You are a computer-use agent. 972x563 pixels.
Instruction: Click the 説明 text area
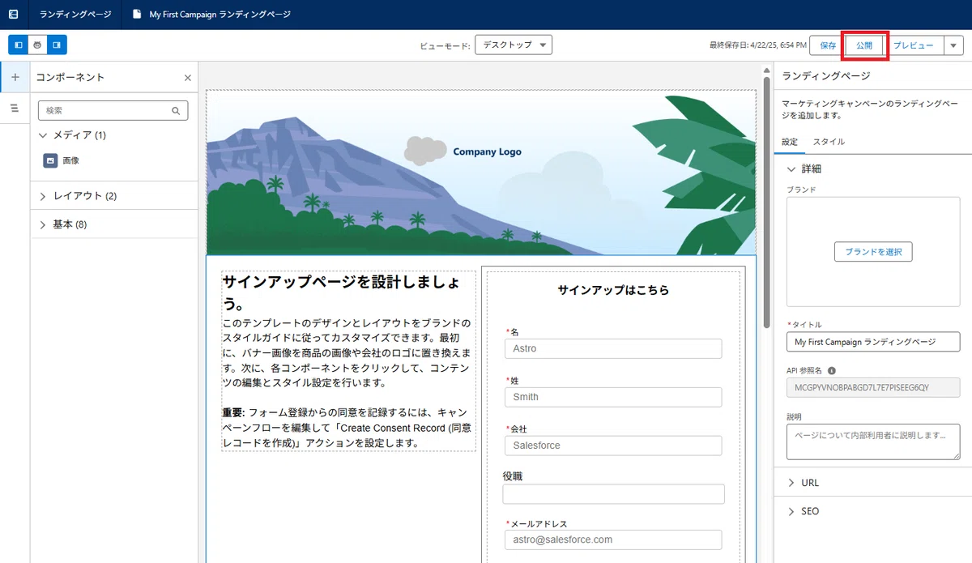(873, 441)
